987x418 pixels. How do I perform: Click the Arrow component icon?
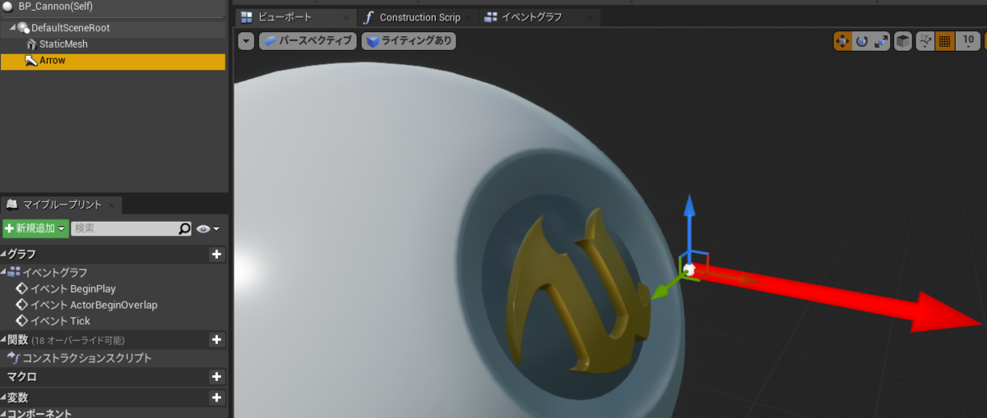32,61
